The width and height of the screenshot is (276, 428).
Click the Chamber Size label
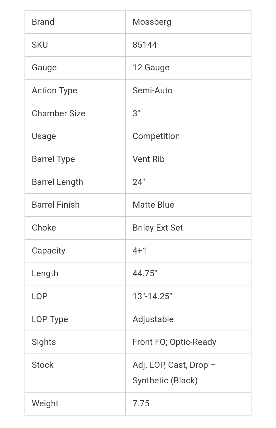click(x=58, y=114)
